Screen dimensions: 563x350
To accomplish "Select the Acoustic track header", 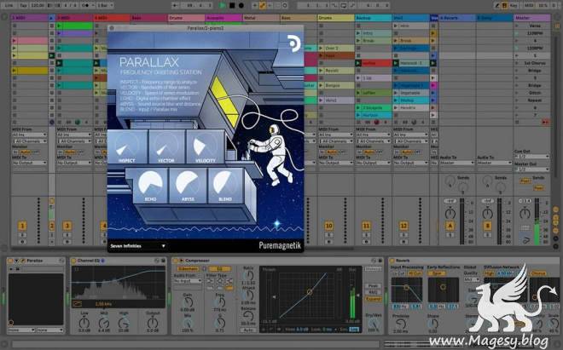I will tap(223, 18).
